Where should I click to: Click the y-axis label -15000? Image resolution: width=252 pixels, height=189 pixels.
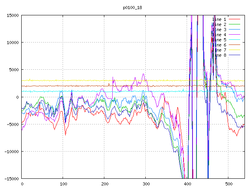pyautogui.click(x=11, y=179)
